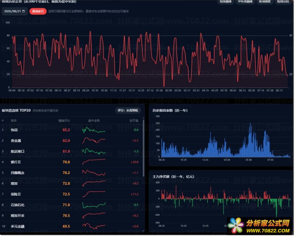Click the 2026/08/21 date input field
The image size is (295, 236).
(x=15, y=11)
